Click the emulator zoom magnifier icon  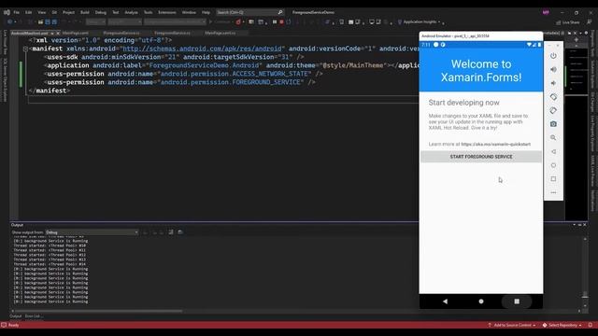click(x=553, y=137)
